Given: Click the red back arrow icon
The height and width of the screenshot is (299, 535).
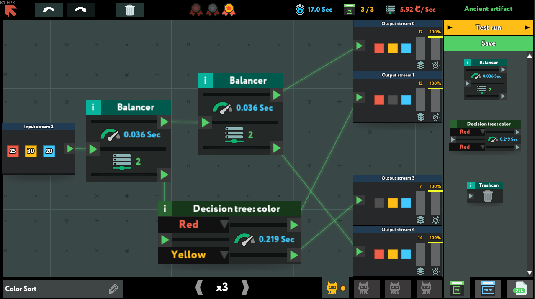Looking at the screenshot, I should click(x=11, y=10).
